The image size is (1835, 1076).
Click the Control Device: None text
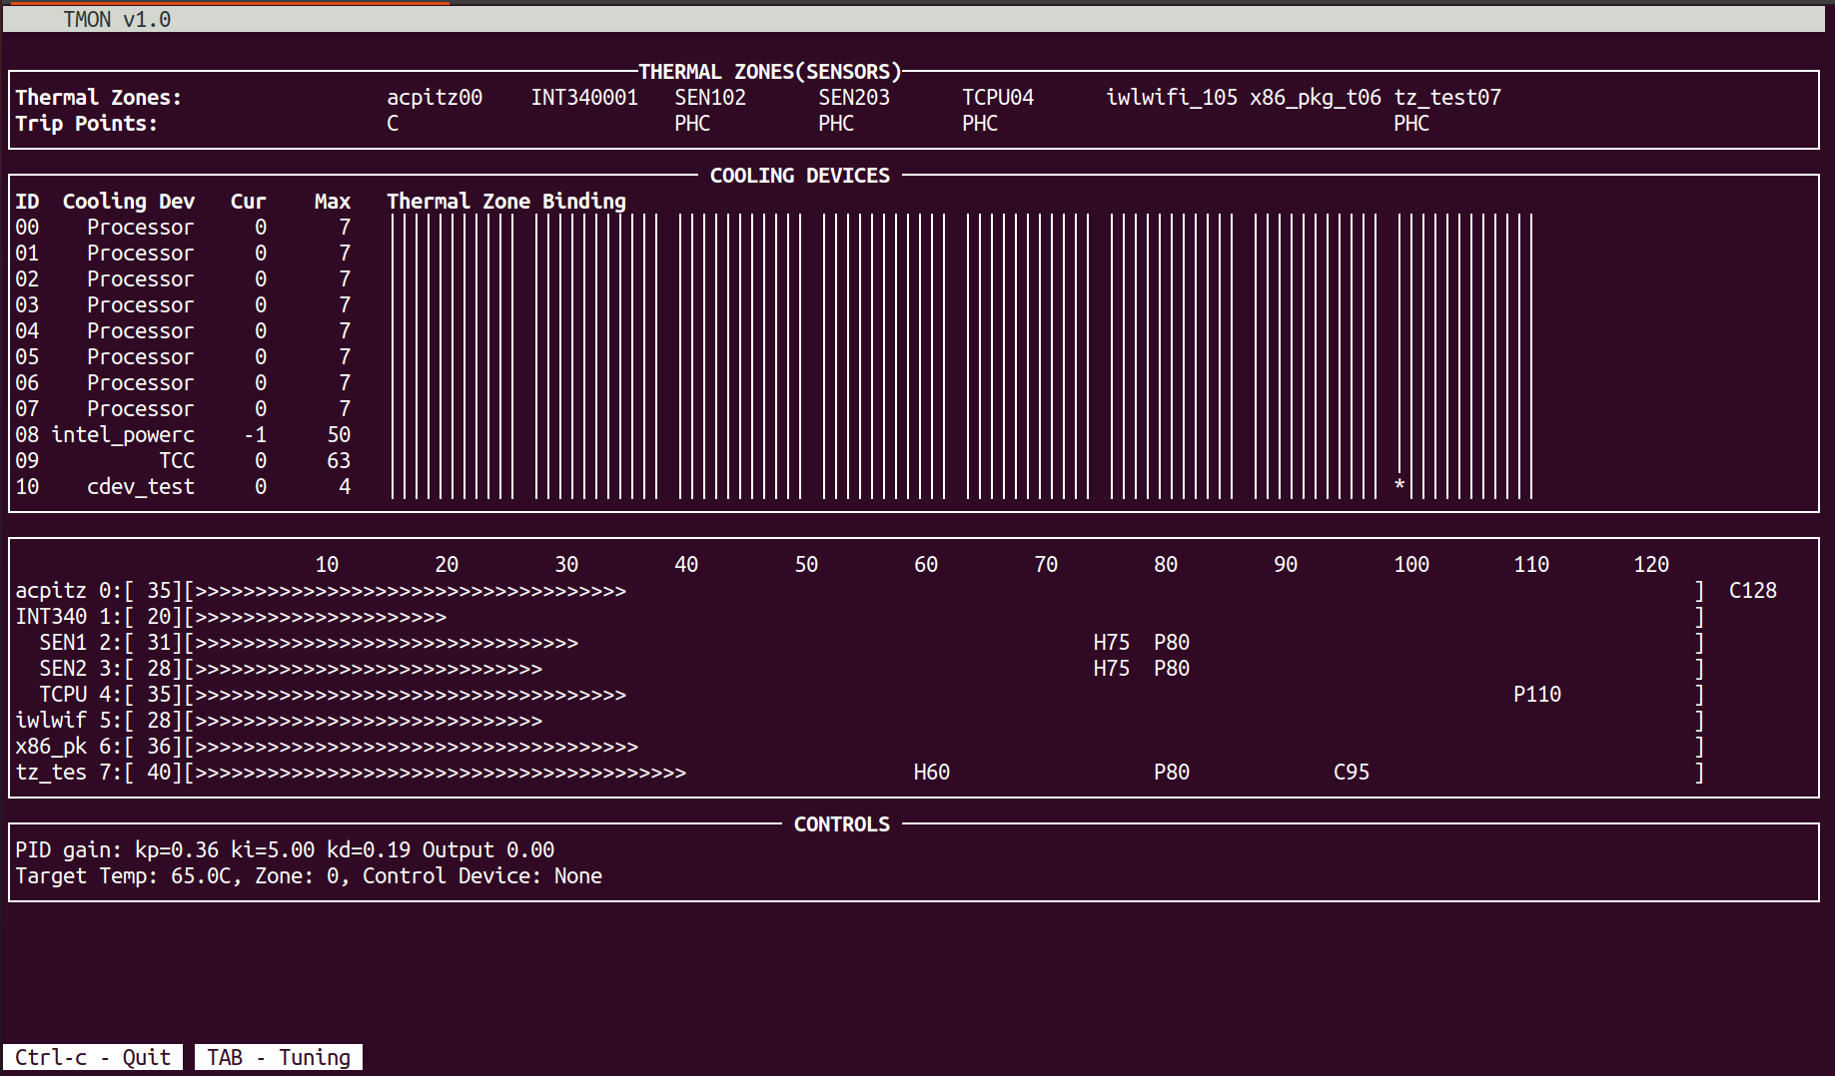[482, 876]
